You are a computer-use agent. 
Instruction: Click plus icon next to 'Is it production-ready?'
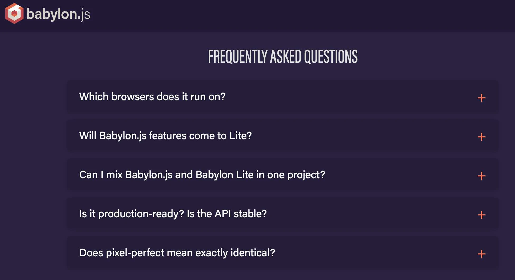pyautogui.click(x=481, y=215)
